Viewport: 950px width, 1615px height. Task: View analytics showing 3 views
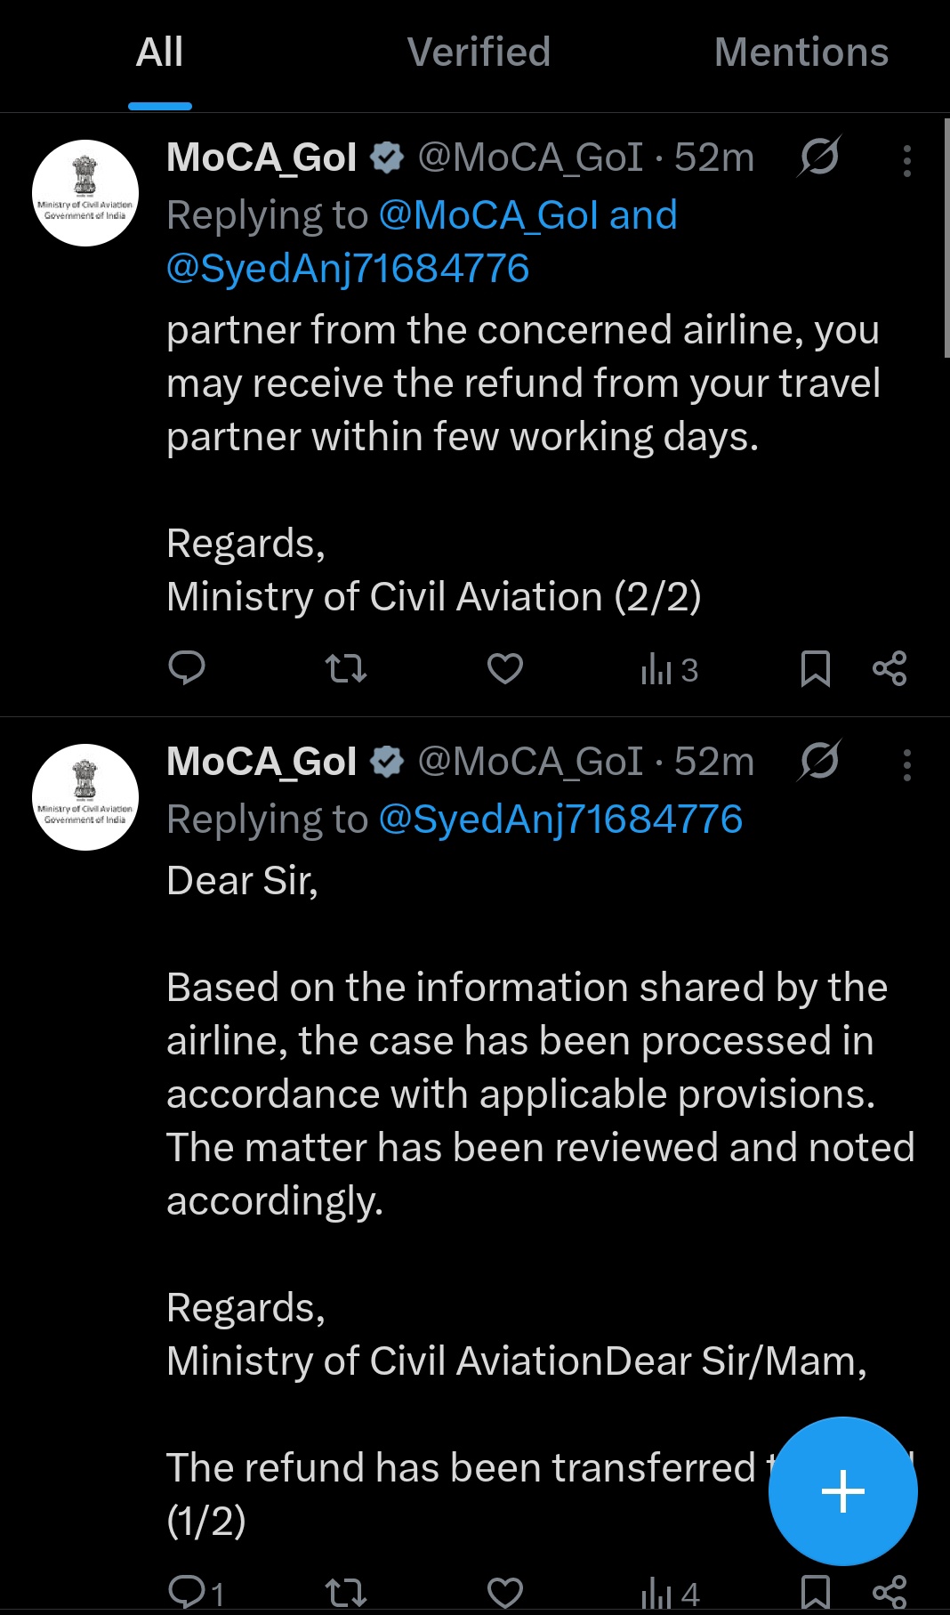[669, 669]
